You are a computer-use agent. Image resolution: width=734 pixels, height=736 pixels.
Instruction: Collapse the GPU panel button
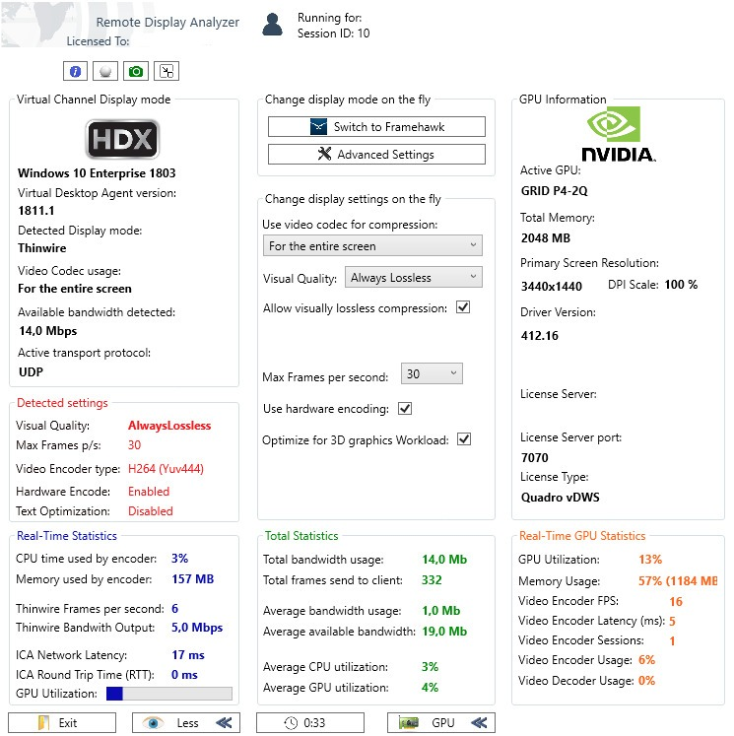pyautogui.click(x=441, y=723)
